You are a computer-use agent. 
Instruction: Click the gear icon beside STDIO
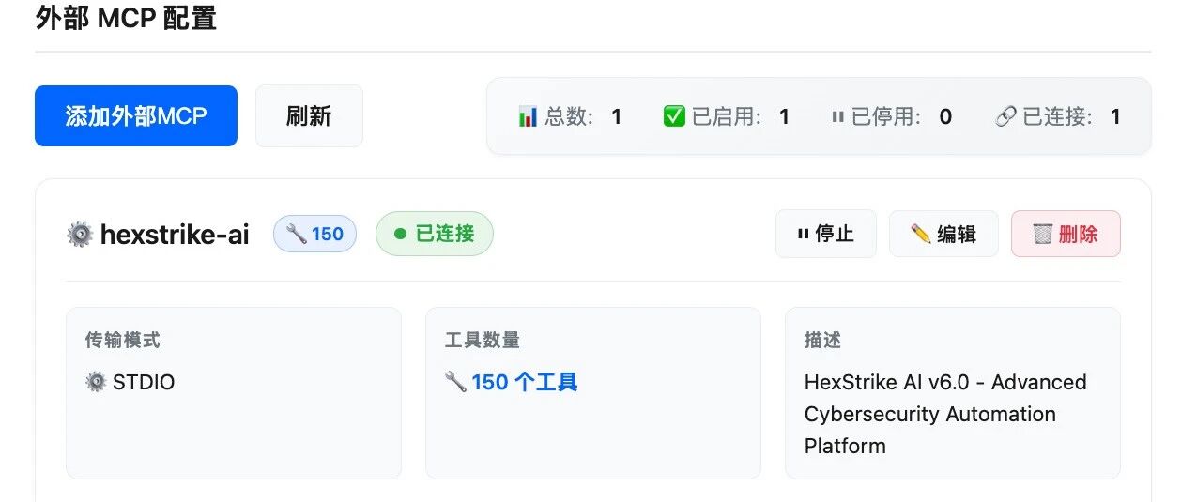click(96, 382)
